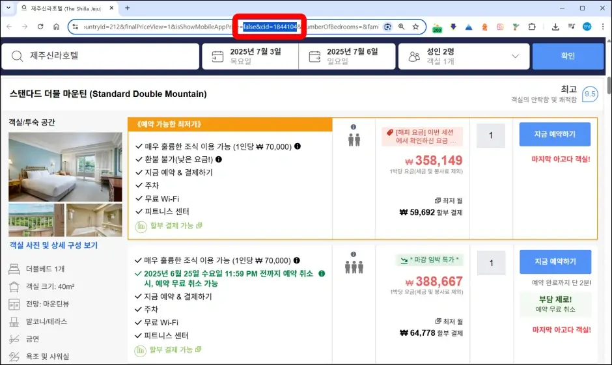Open the extensions puzzle piece menu
The image size is (612, 365).
[x=532, y=27]
